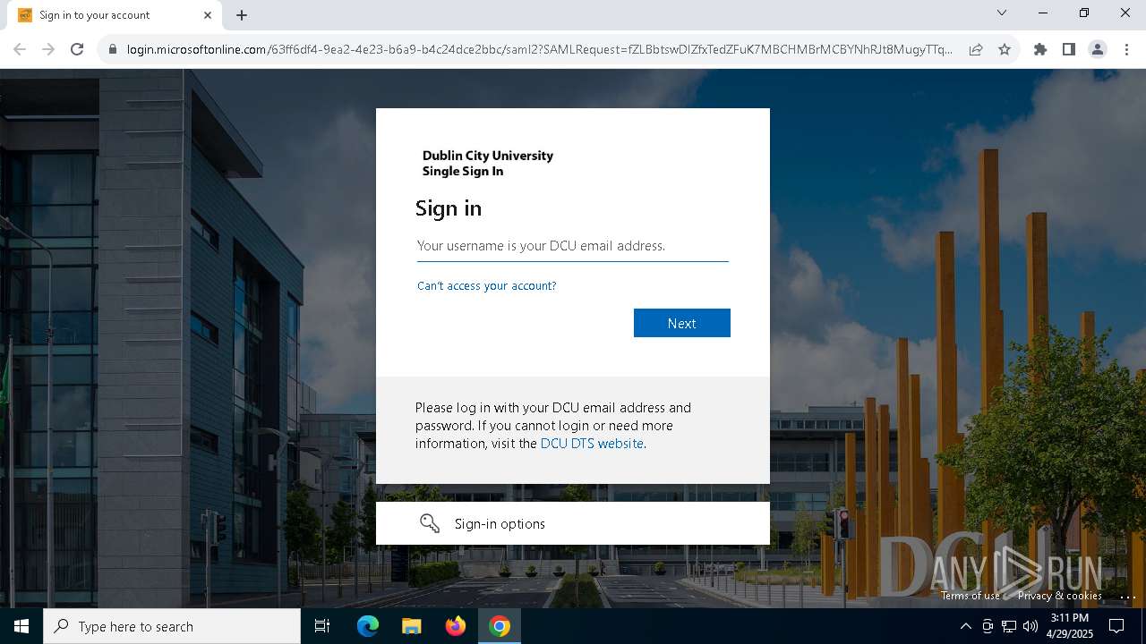Viewport: 1146px width, 644px height.
Task: Focus the DCU email address field
Action: 573,245
